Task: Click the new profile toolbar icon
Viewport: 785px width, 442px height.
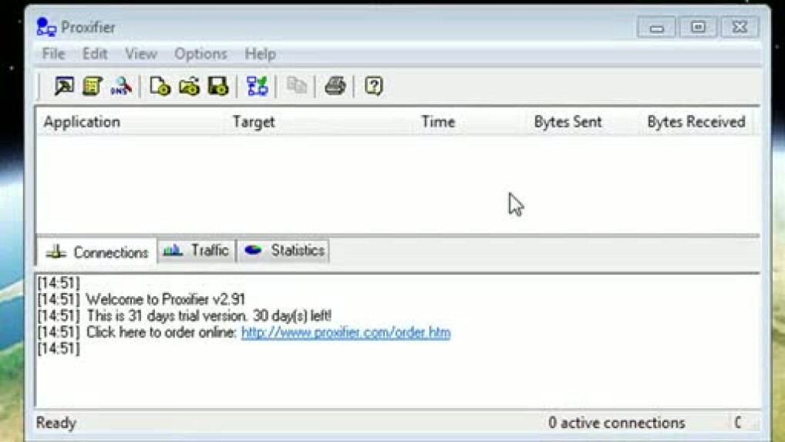Action: (160, 86)
